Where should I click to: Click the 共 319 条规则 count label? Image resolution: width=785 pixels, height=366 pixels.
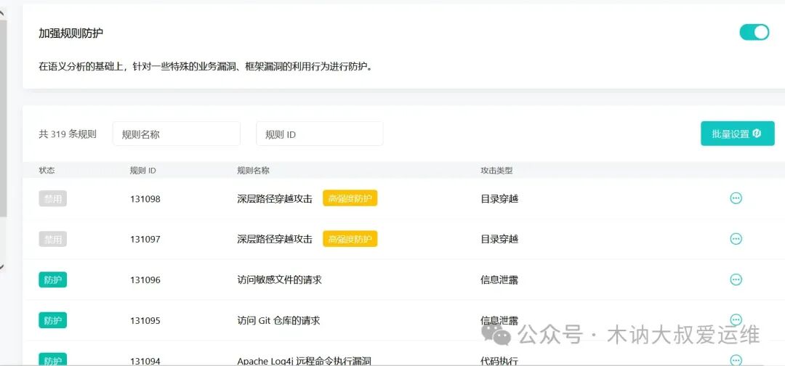(68, 134)
